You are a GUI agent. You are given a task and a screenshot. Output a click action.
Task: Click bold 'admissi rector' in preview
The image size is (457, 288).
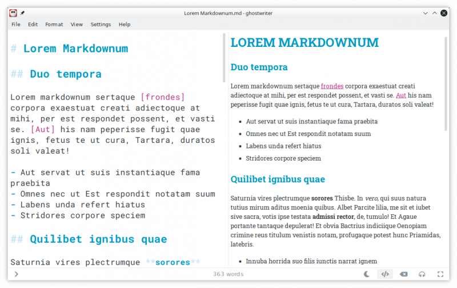[x=333, y=217]
